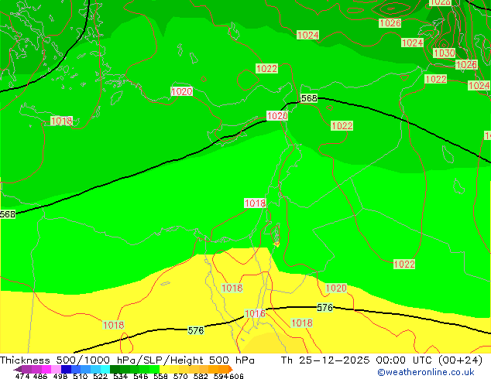Select the 576 label beside the 1020 isobar label
Screen dimensions: 491x379
(324, 307)
